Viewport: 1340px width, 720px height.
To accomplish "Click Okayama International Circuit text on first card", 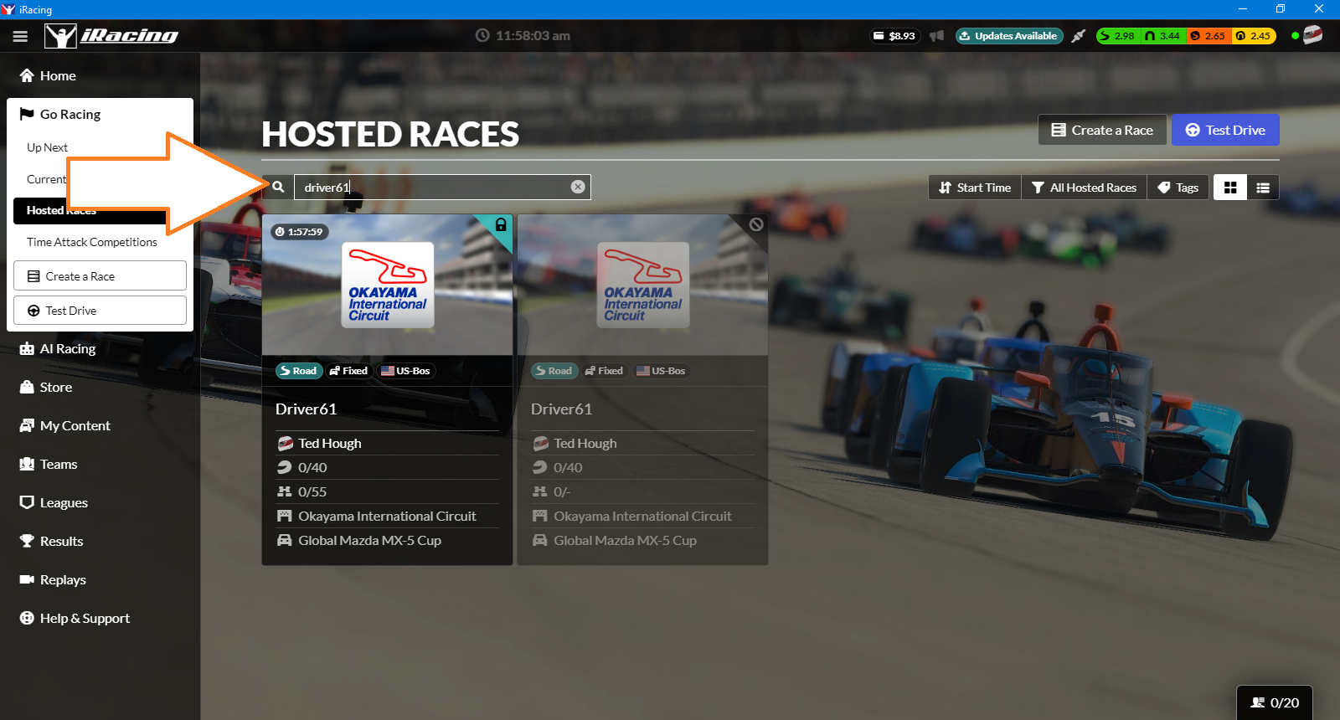I will pyautogui.click(x=388, y=516).
